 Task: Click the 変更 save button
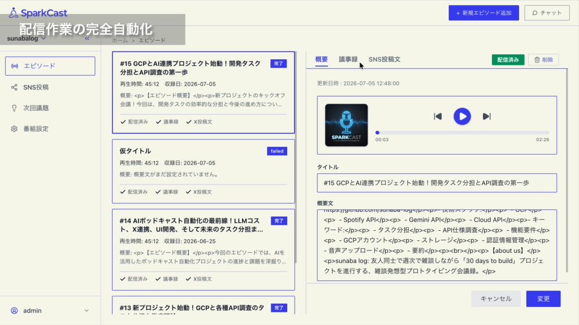543,299
